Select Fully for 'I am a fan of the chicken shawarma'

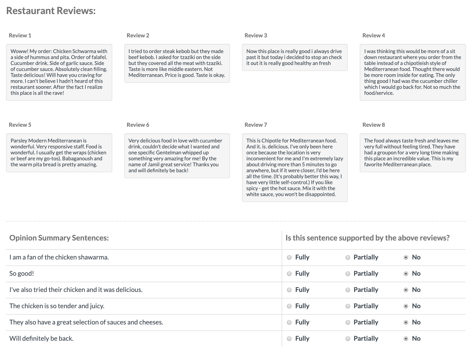point(289,257)
